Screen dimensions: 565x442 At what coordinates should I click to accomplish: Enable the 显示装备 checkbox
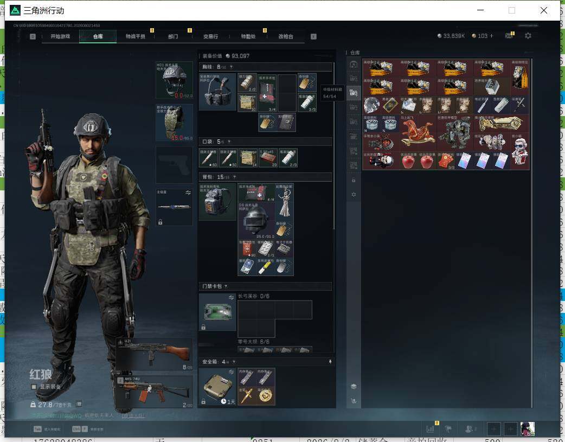coord(34,387)
